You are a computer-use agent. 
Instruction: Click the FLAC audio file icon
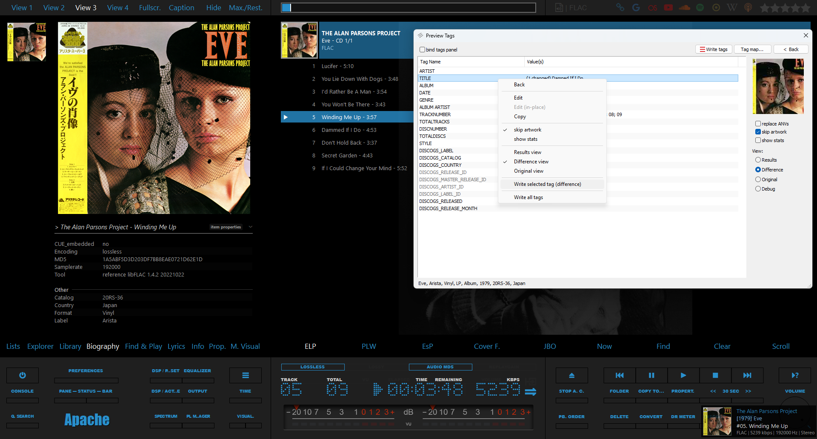click(x=559, y=7)
